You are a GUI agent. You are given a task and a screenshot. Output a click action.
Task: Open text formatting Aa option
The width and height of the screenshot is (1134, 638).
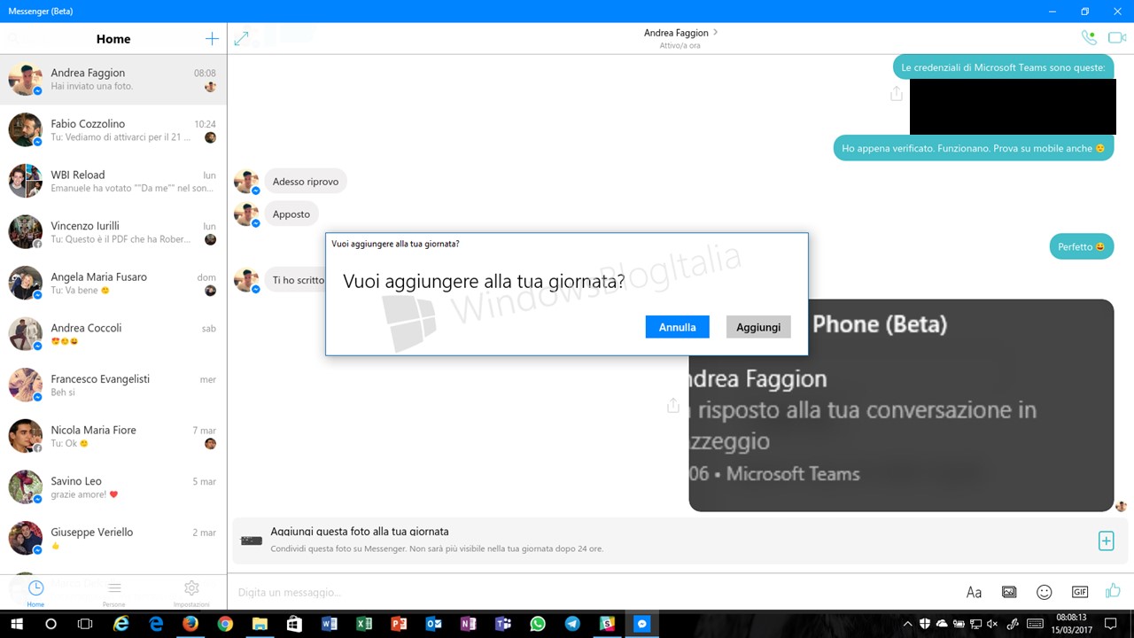point(974,592)
